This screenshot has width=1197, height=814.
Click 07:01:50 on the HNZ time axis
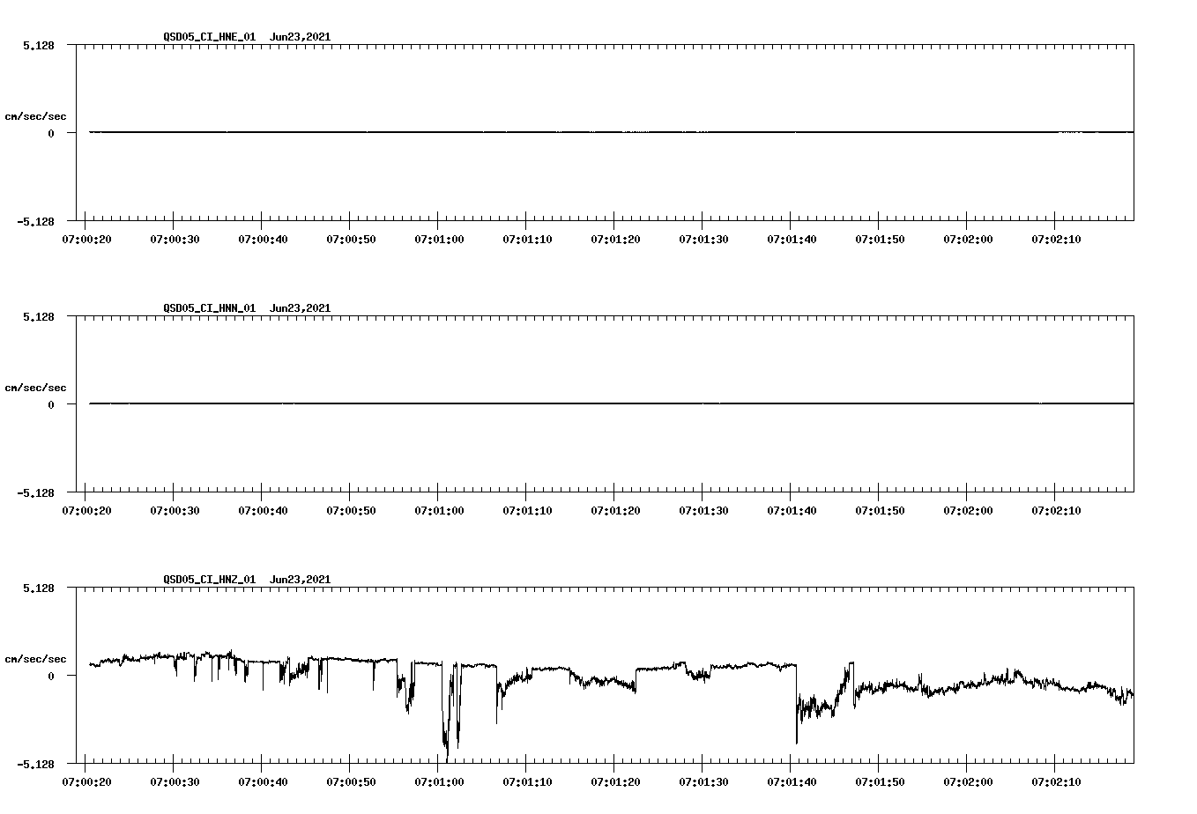pos(880,782)
